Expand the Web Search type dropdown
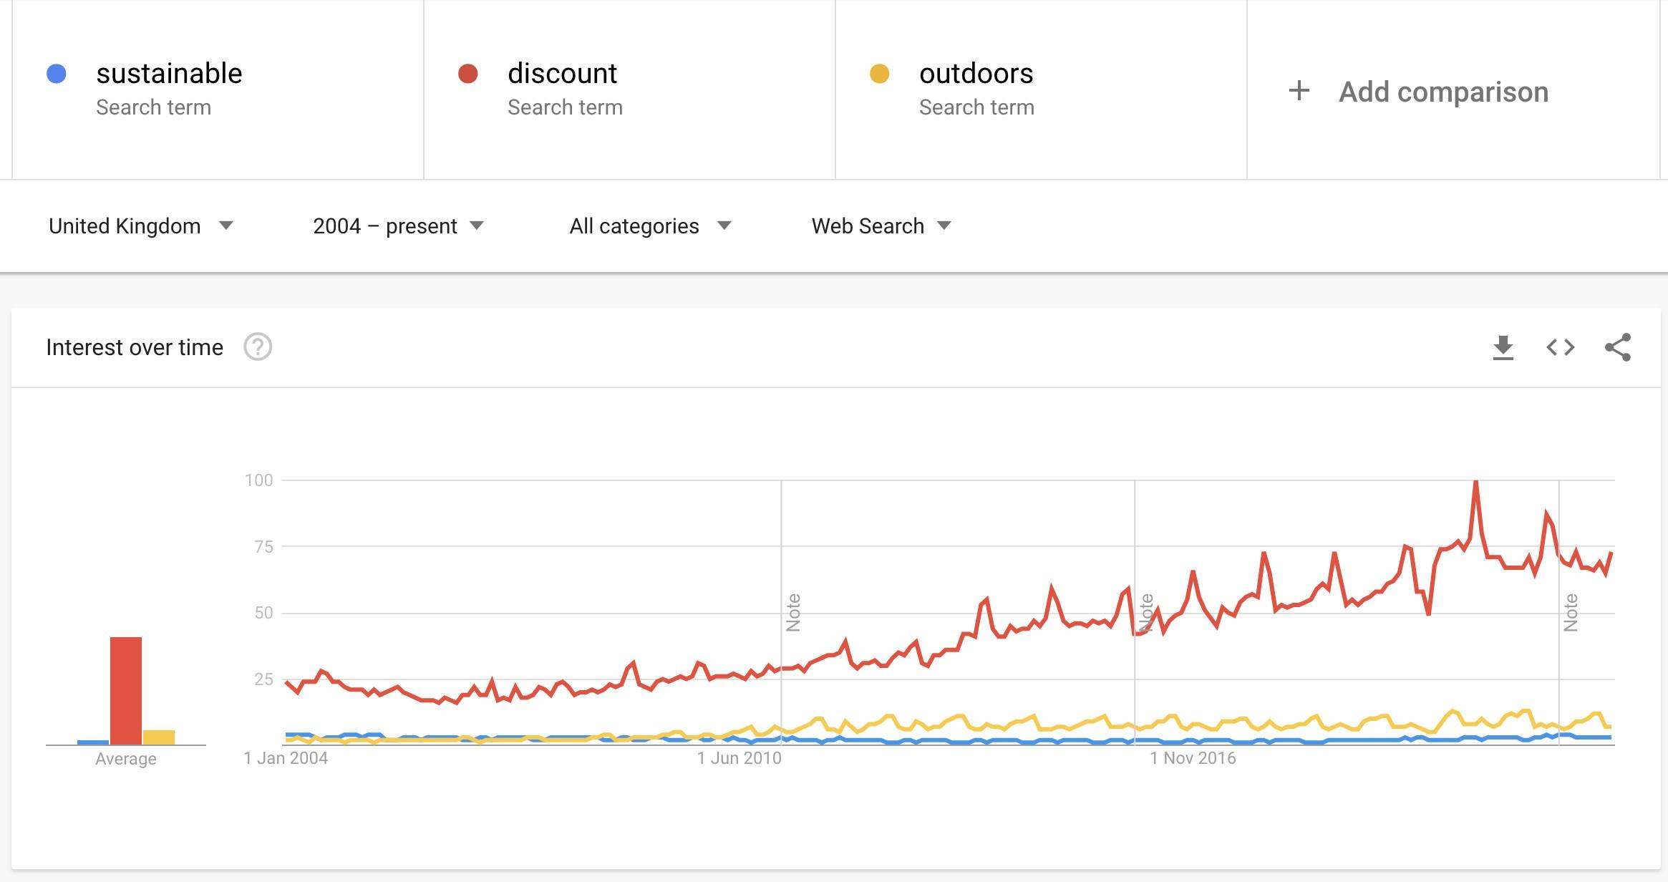 tap(881, 226)
